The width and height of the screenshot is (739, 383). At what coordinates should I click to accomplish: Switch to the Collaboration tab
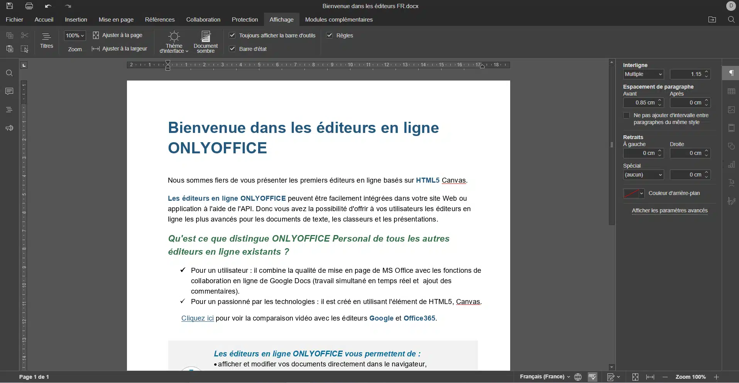[203, 20]
